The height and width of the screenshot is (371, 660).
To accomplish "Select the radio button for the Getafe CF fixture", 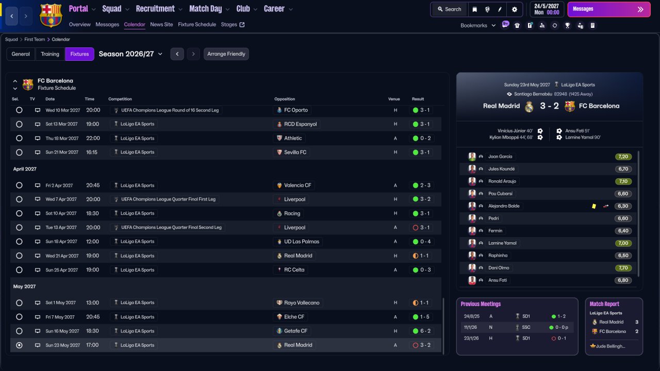I will (19, 331).
